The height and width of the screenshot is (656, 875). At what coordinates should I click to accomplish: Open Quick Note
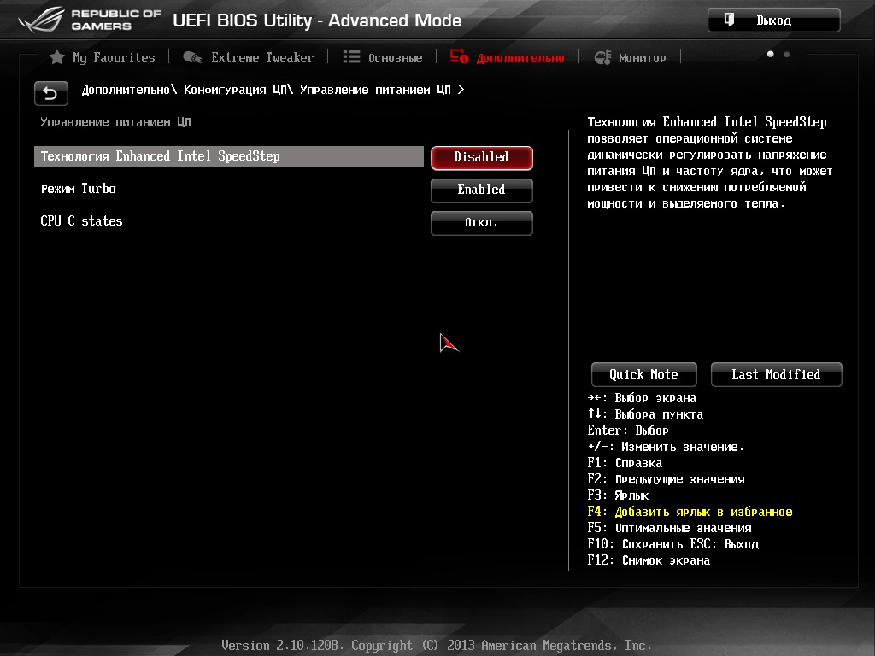(x=644, y=374)
